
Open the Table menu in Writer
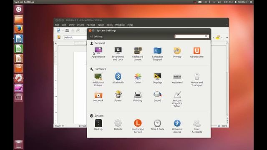101,25
